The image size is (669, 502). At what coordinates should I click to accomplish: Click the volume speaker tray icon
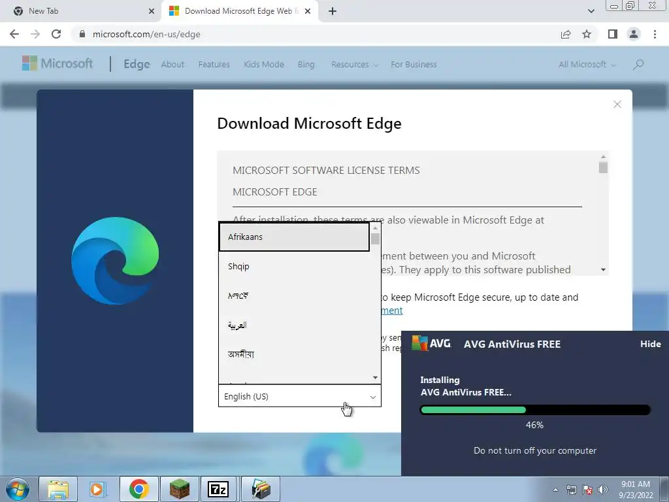click(x=603, y=490)
